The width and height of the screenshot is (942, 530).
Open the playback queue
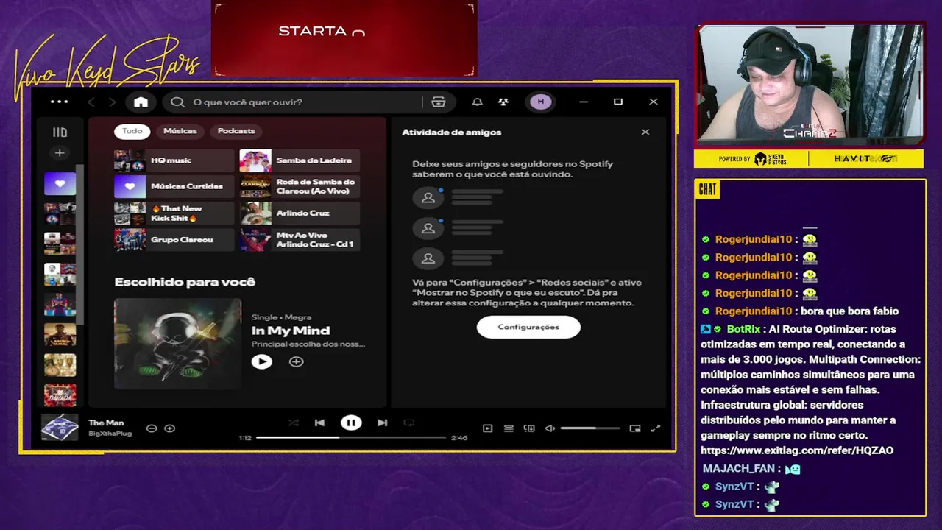(509, 428)
